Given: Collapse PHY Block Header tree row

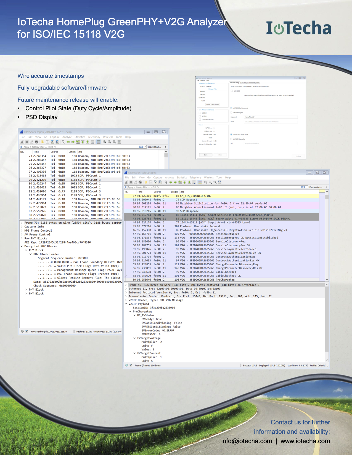Looking at the screenshot, I should pyautogui.click(x=31, y=254).
